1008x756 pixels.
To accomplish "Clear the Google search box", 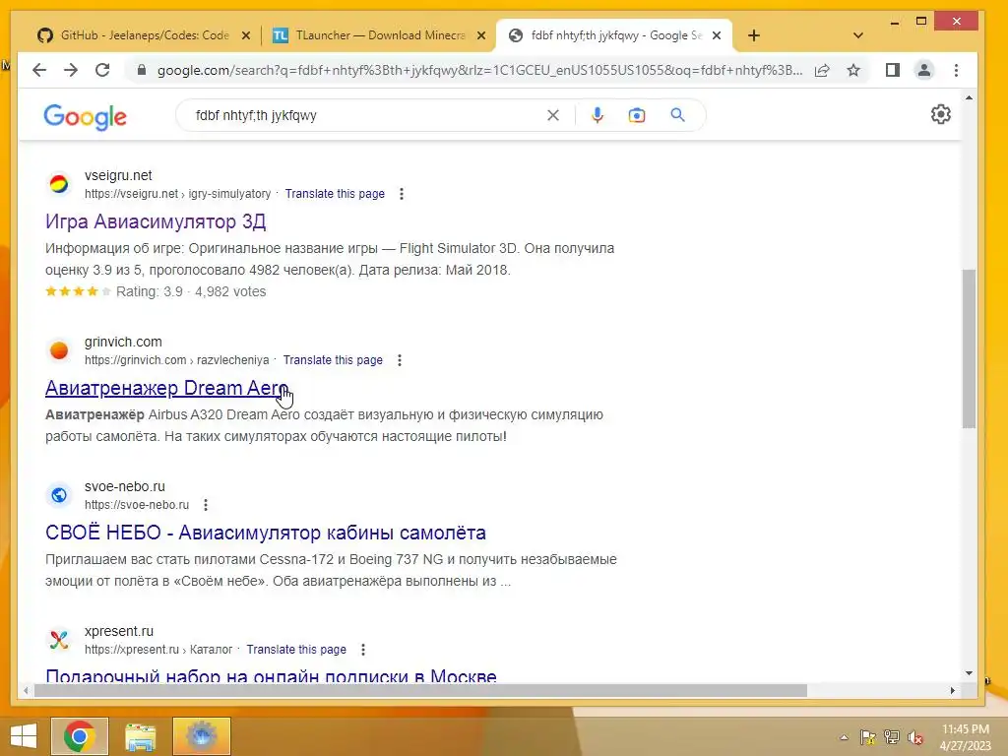I will click(553, 115).
